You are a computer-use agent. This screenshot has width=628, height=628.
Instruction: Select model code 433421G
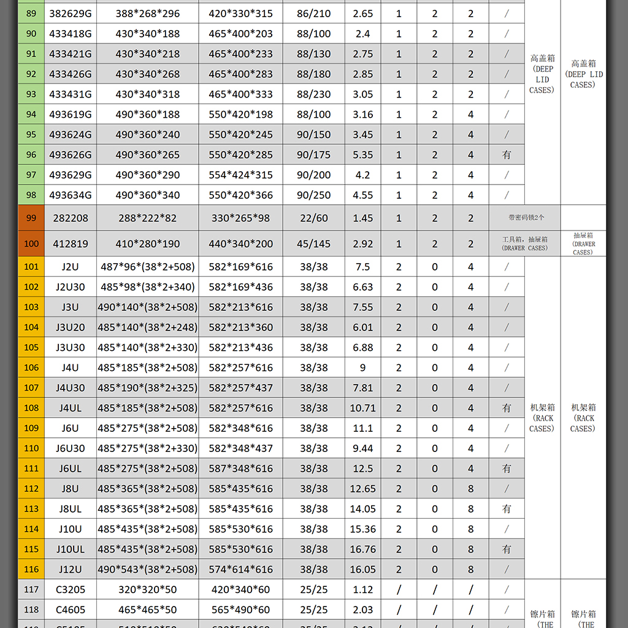[x=70, y=54]
